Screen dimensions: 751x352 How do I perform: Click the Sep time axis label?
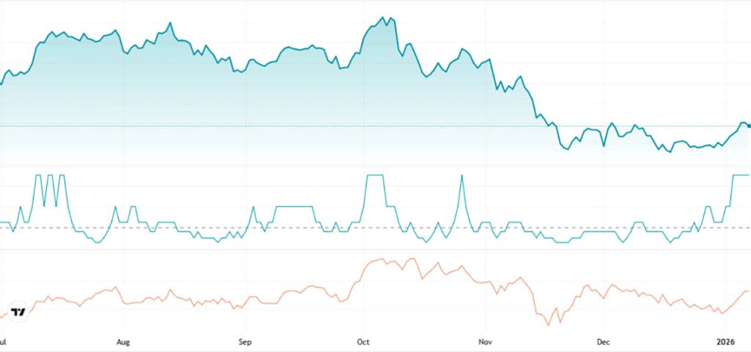(245, 342)
